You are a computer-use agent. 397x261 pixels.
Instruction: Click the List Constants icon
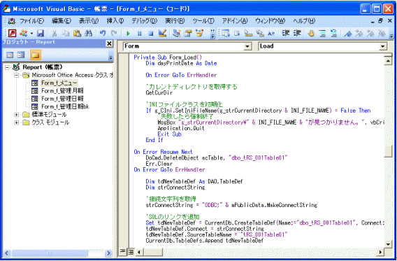tap(237, 33)
